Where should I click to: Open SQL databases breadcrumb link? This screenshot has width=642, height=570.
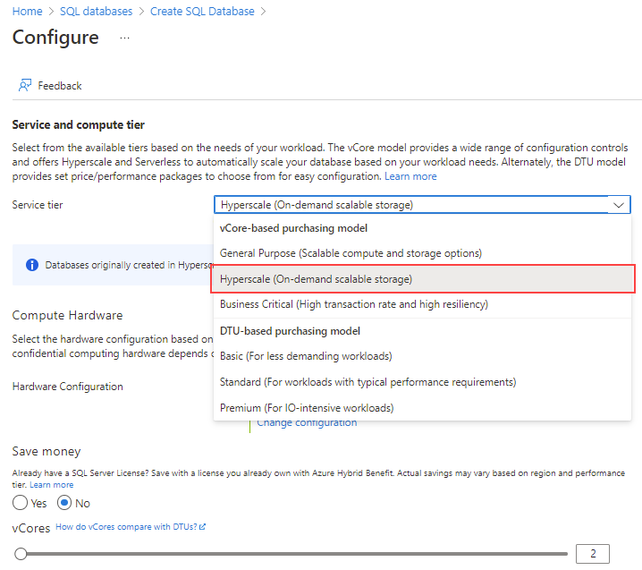coord(97,11)
